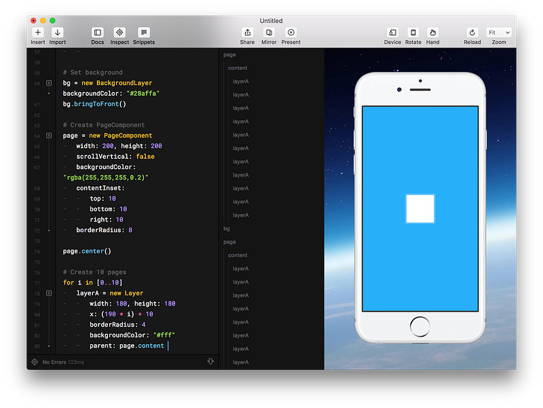Click the pin icon in status bar
This screenshot has height=408, width=543.
pyautogui.click(x=210, y=362)
